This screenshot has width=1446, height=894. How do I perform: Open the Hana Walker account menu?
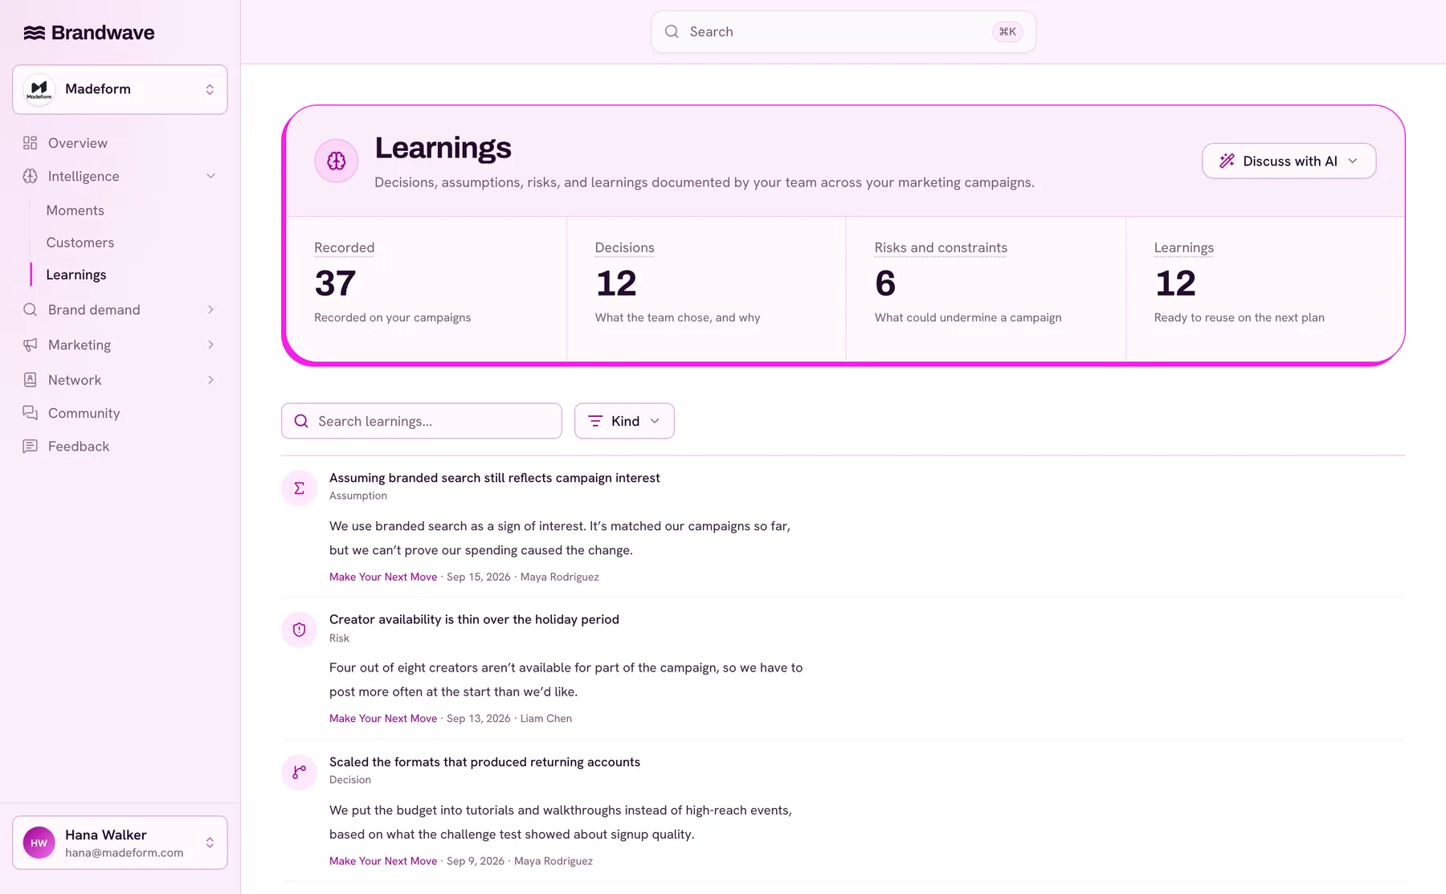pos(120,843)
